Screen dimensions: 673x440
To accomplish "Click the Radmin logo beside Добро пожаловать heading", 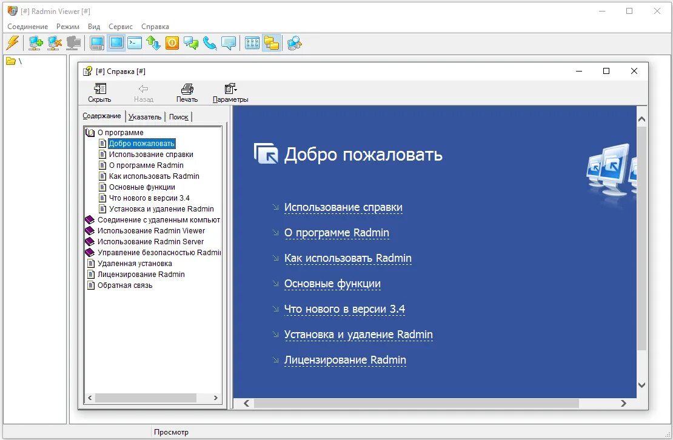I will (266, 153).
